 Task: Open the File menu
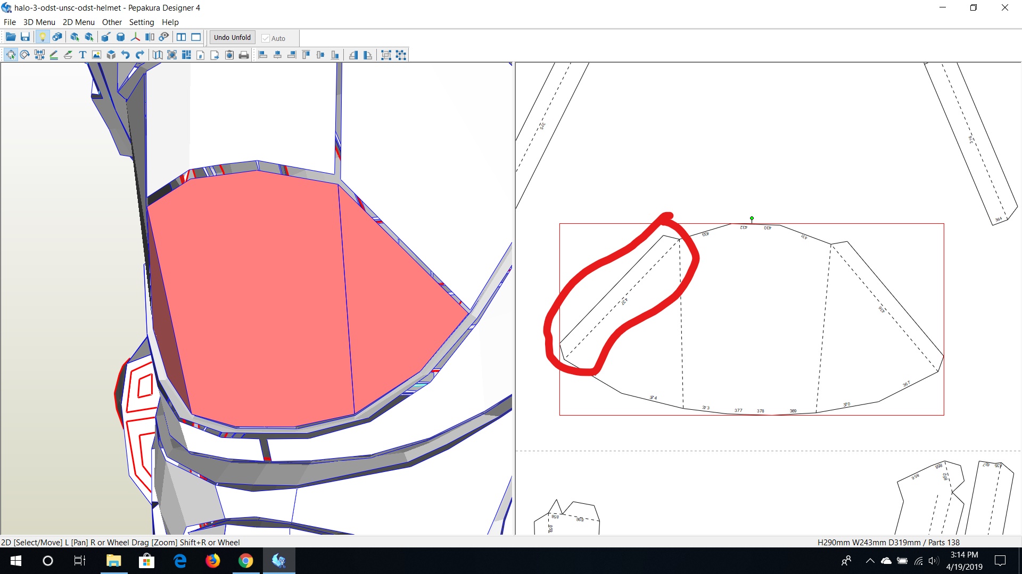point(10,22)
